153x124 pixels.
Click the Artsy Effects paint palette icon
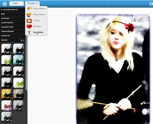point(29,15)
